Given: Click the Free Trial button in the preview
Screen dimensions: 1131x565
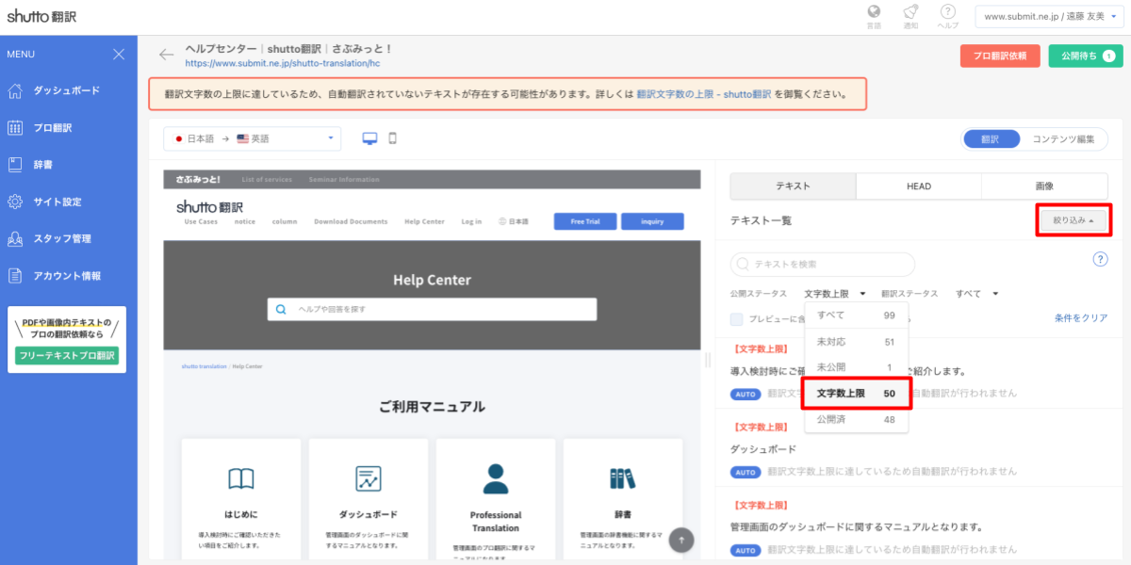Looking at the screenshot, I should point(585,221).
